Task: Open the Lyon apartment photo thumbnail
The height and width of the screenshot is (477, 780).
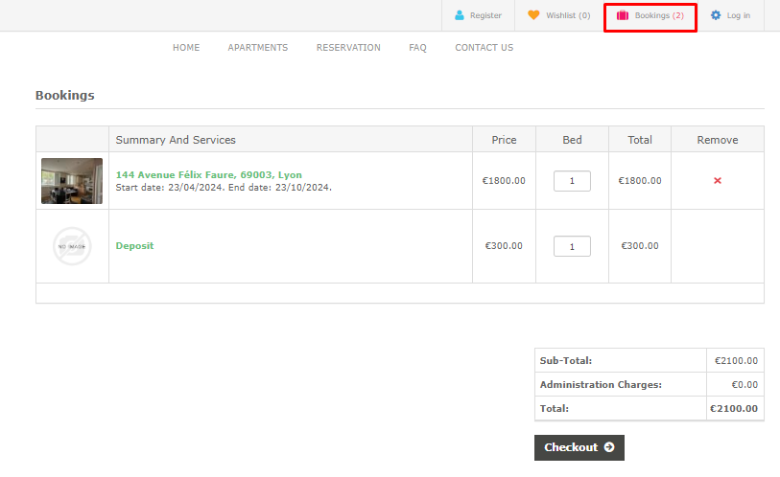Action: (x=72, y=181)
